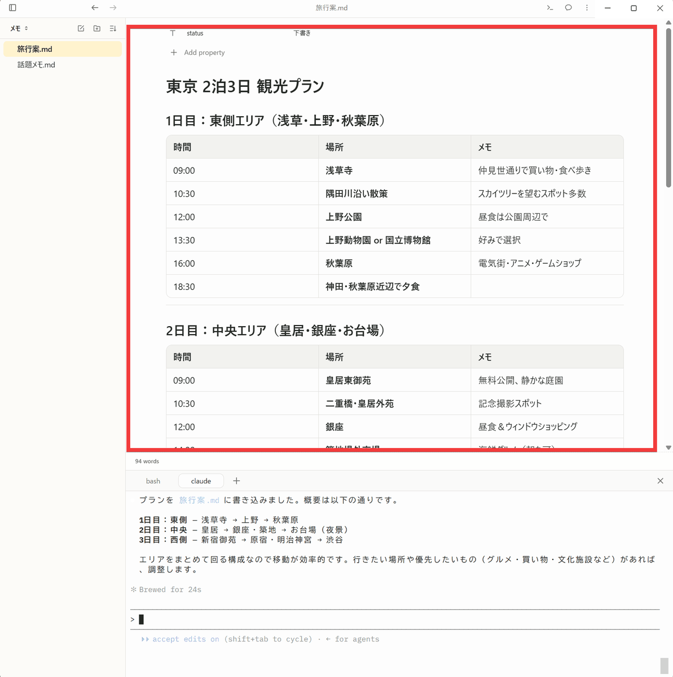The height and width of the screenshot is (677, 673).
Task: Focus the claude prompt input line
Action: (395, 619)
